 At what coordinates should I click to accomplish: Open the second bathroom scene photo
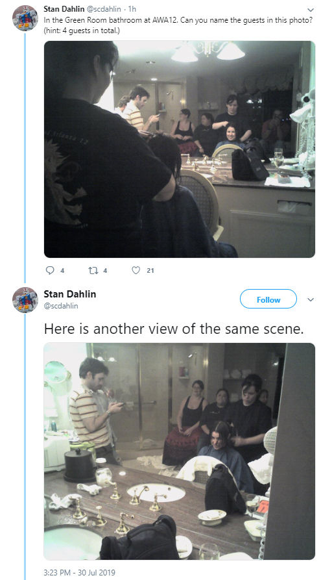[180, 451]
